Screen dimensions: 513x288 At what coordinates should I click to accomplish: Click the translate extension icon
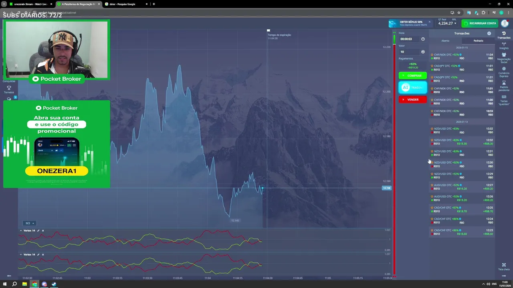[469, 12]
